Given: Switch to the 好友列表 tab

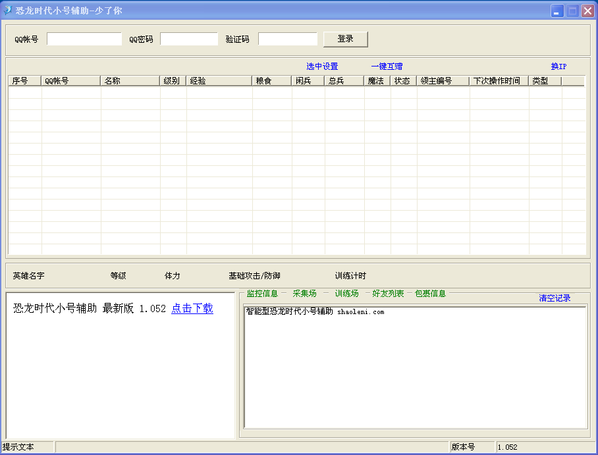Looking at the screenshot, I should (x=388, y=293).
